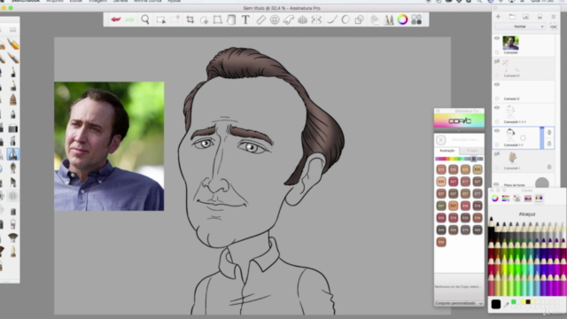This screenshot has width=567, height=319.
Task: Toggle the lock on Camada8-1 layer
Action: [x=549, y=167]
